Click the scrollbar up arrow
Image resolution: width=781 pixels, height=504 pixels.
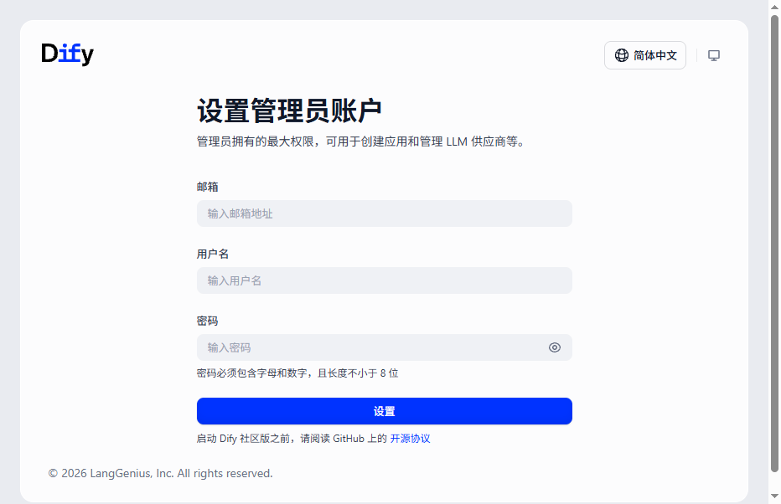(x=774, y=7)
